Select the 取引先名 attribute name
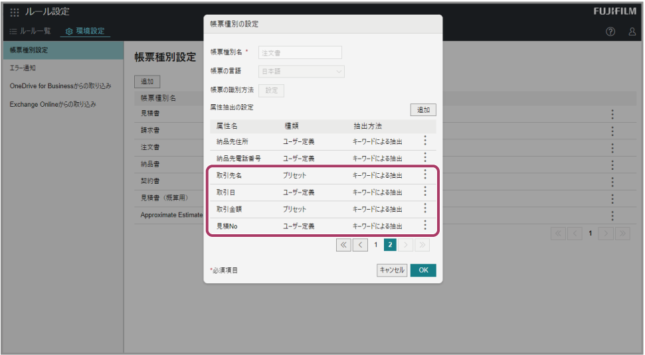 pos(229,175)
